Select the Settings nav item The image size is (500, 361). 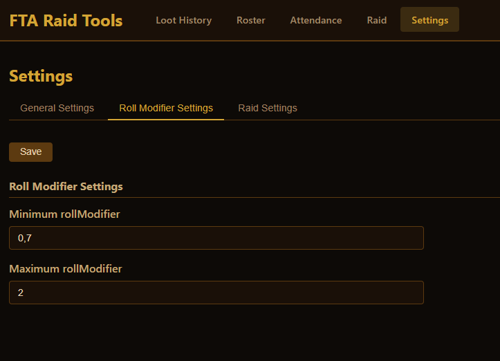[x=430, y=20]
